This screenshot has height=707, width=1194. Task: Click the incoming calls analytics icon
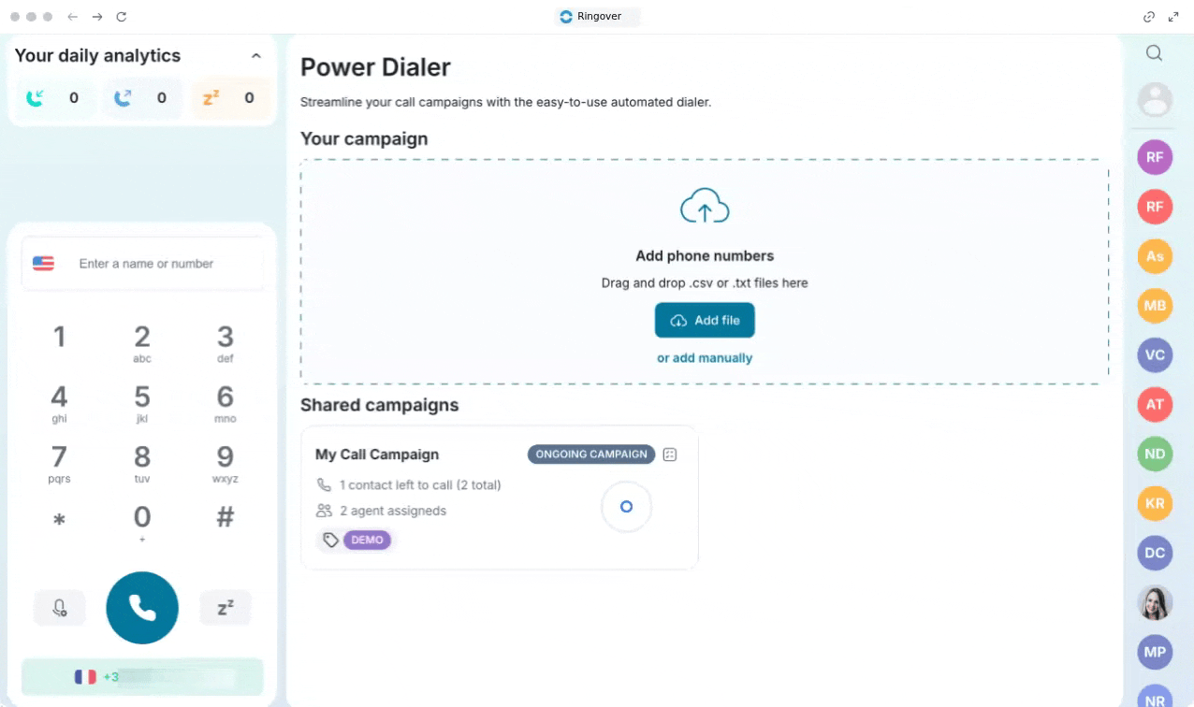[x=35, y=97]
